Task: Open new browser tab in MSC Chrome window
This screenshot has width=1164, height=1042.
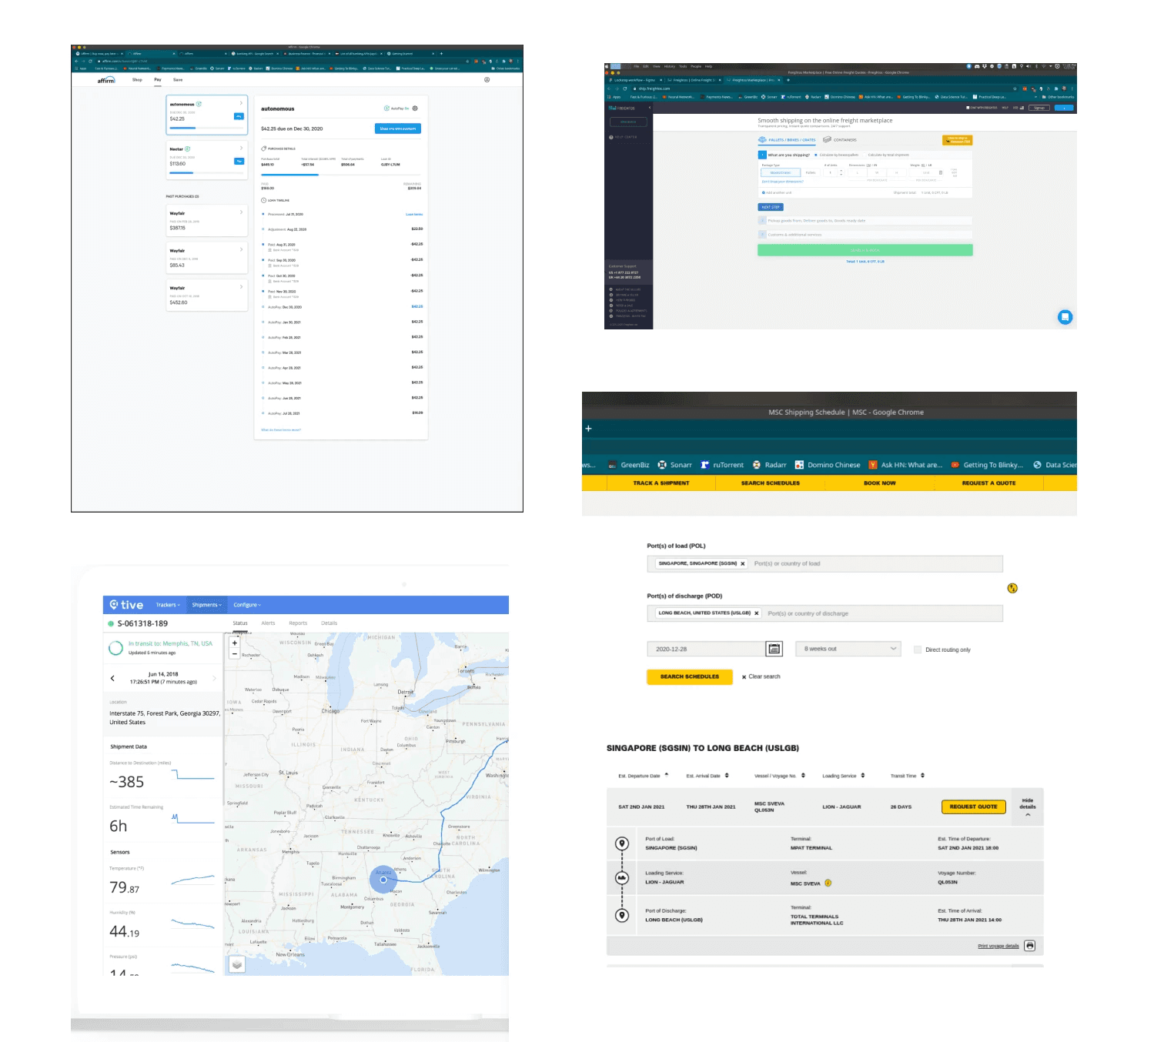Action: 588,429
